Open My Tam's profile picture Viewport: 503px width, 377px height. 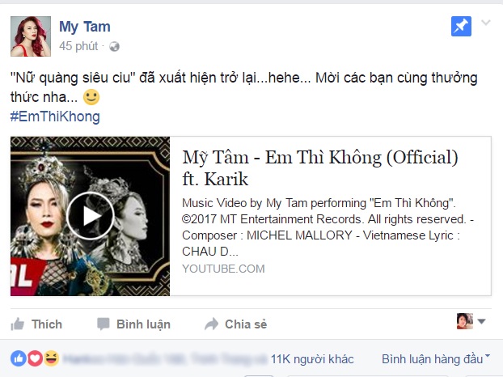pos(31,36)
